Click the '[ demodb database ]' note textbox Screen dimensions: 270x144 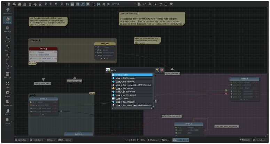152,18
